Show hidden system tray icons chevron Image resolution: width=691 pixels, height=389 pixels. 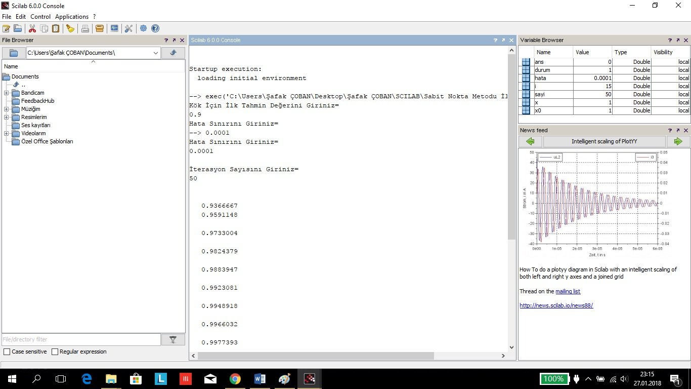pos(588,379)
